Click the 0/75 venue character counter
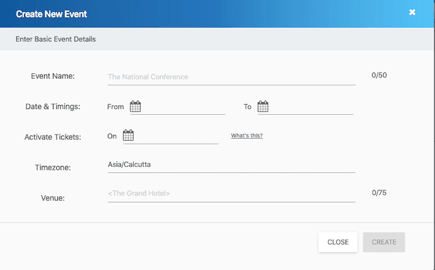 (x=380, y=193)
